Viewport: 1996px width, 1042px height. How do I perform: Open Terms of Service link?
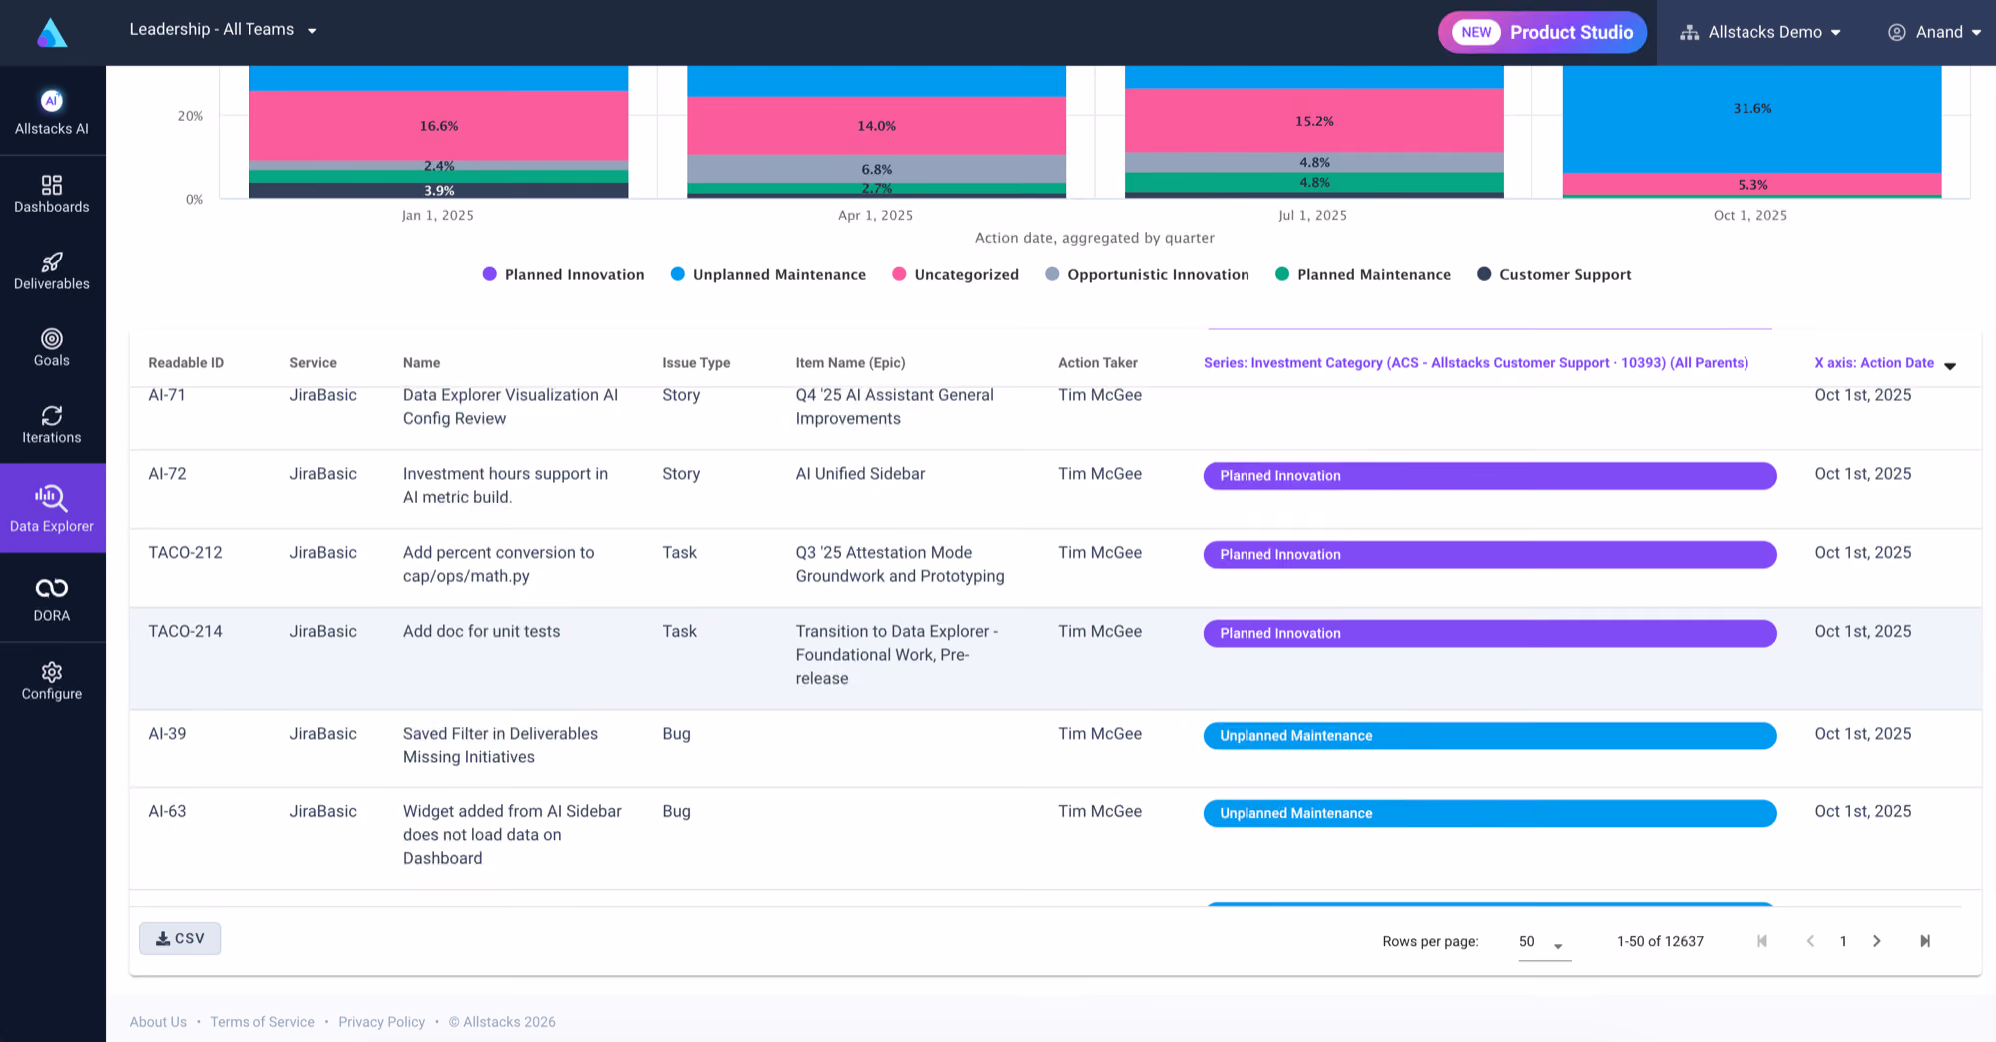tap(262, 1022)
